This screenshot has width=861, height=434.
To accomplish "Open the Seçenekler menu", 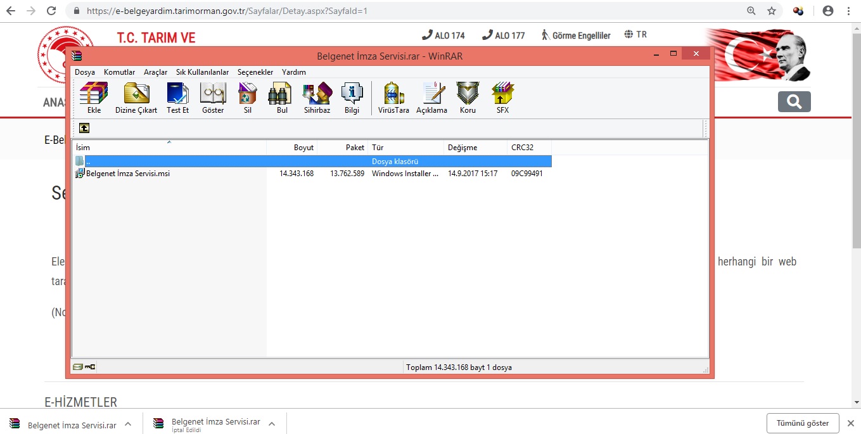I will [x=255, y=72].
